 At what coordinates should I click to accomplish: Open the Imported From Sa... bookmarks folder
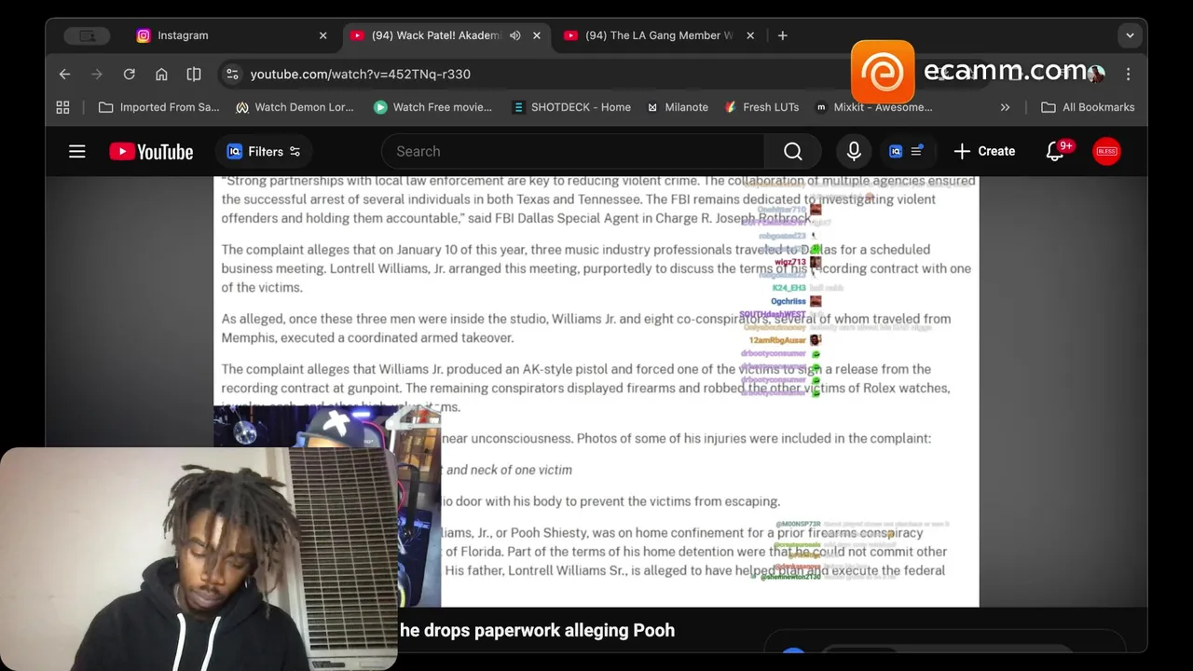point(159,107)
